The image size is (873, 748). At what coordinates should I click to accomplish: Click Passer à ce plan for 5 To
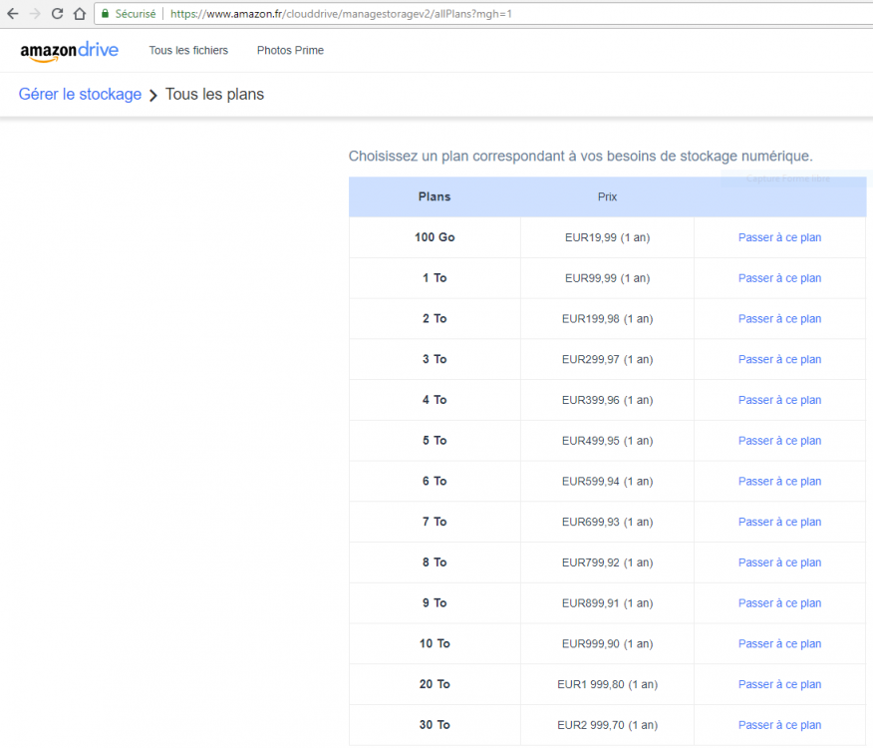(x=779, y=441)
